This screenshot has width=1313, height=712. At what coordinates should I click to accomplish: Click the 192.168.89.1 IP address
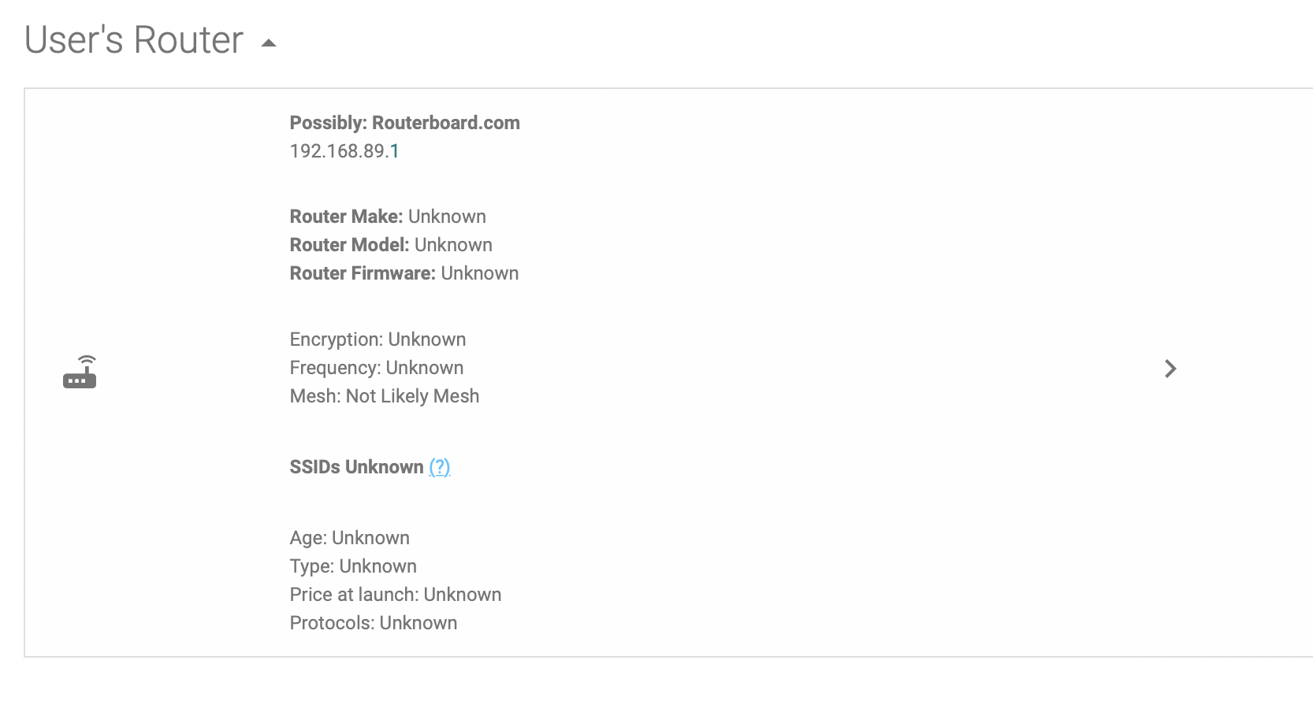[x=344, y=151]
